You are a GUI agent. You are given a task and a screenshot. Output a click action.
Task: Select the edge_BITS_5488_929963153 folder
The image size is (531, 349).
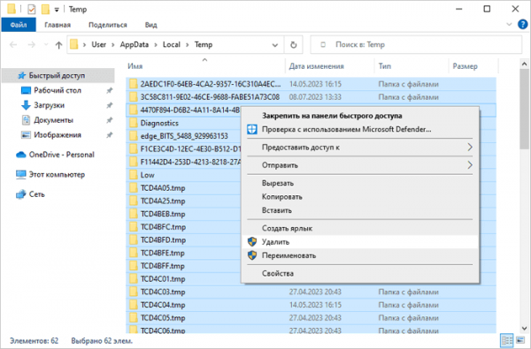click(x=184, y=136)
